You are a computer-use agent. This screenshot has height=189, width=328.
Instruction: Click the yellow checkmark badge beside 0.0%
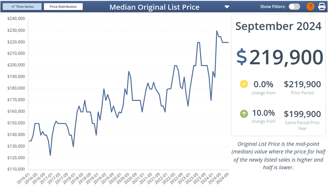(x=244, y=84)
